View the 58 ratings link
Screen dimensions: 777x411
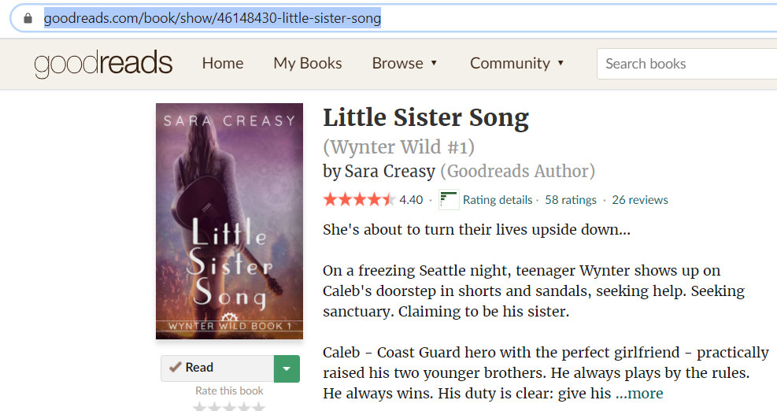pos(571,200)
